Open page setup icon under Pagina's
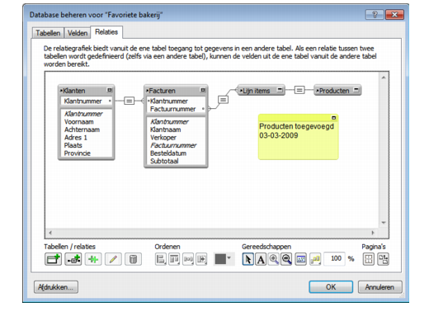 point(383,259)
